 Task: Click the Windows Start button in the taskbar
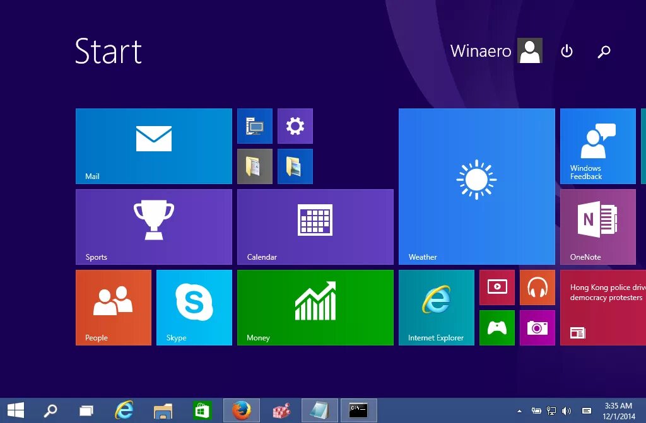point(16,410)
